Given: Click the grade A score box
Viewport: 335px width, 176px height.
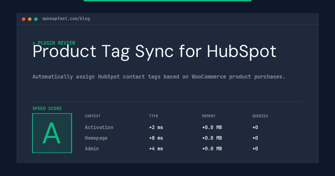Looking at the screenshot, I should (x=52, y=133).
